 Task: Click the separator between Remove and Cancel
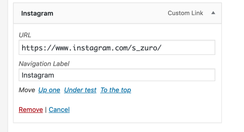pos(46,110)
